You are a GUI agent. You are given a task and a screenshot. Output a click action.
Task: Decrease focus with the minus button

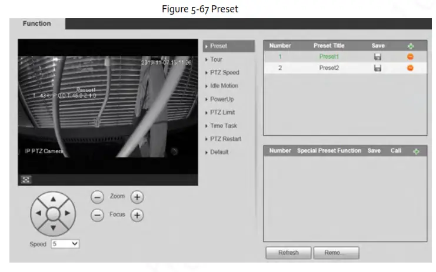tap(97, 215)
